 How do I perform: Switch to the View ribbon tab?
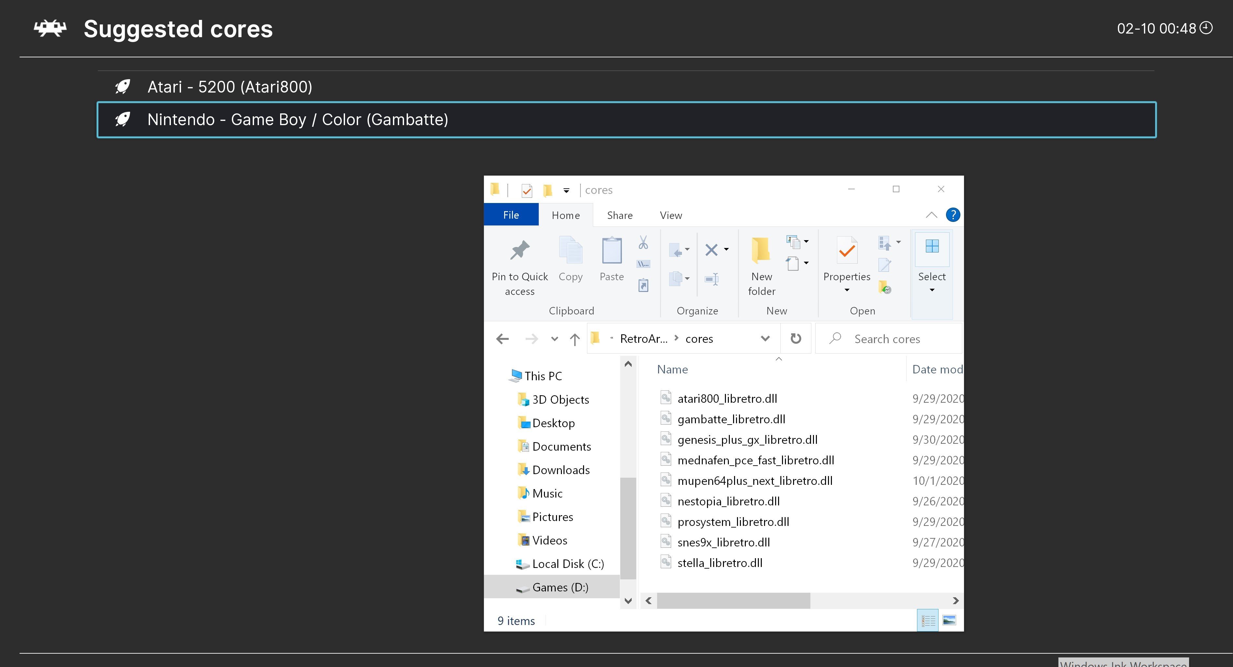(671, 215)
